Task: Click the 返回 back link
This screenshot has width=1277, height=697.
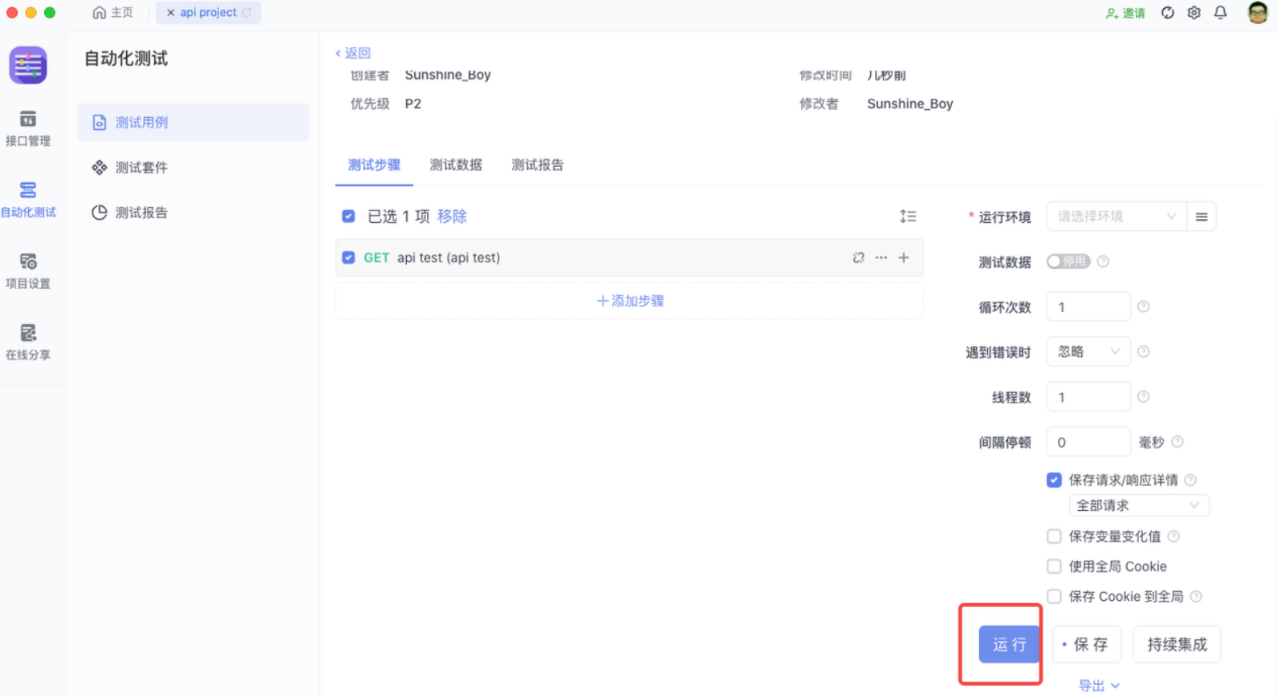Action: (x=353, y=53)
